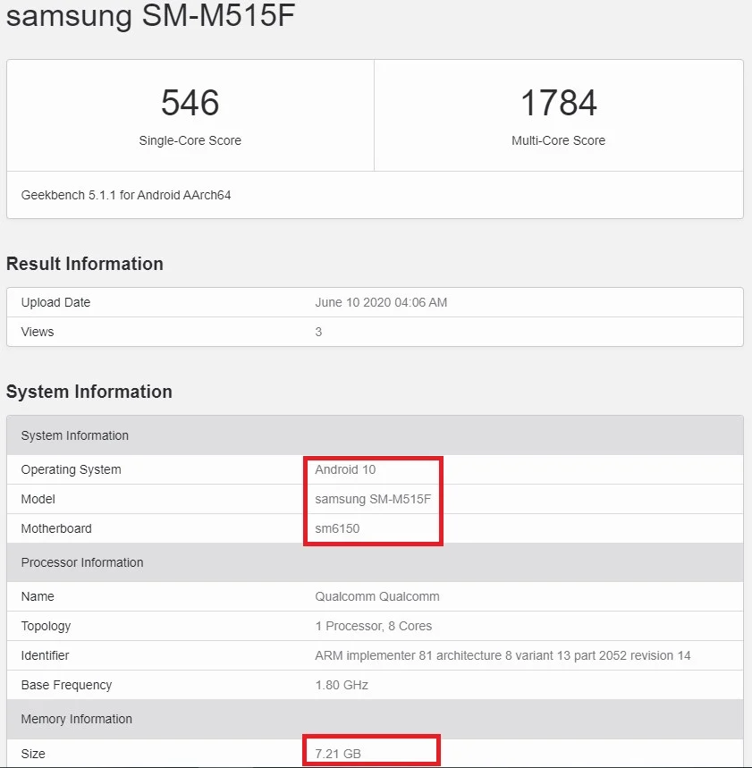
Task: Select the ARM implementer identifier text
Action: pos(503,655)
